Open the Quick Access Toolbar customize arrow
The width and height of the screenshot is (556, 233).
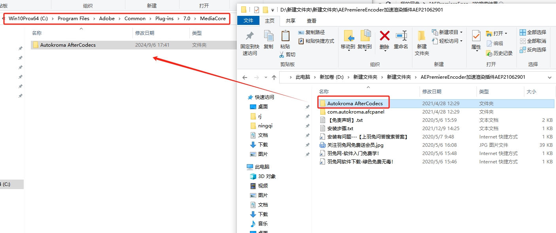coord(272,10)
